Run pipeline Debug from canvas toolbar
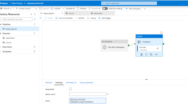This screenshot has width=188, height=105. pyautogui.click(x=91, y=18)
